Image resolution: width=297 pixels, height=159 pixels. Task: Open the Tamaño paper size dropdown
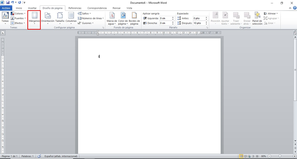click(60, 18)
